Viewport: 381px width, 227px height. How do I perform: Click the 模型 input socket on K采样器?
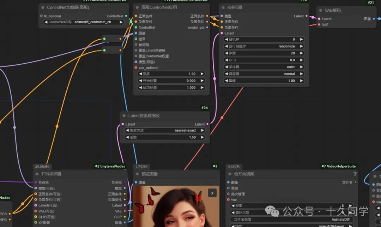tap(222, 16)
